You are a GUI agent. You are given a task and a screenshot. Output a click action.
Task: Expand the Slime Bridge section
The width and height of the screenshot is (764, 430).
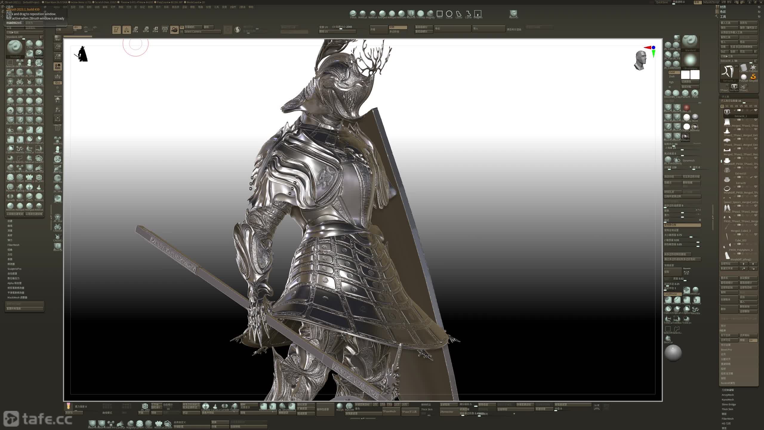[729, 404]
